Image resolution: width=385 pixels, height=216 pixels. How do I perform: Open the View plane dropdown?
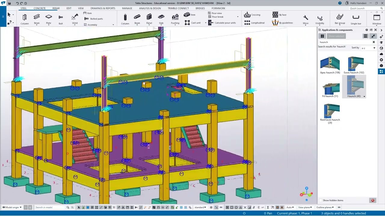305,207
